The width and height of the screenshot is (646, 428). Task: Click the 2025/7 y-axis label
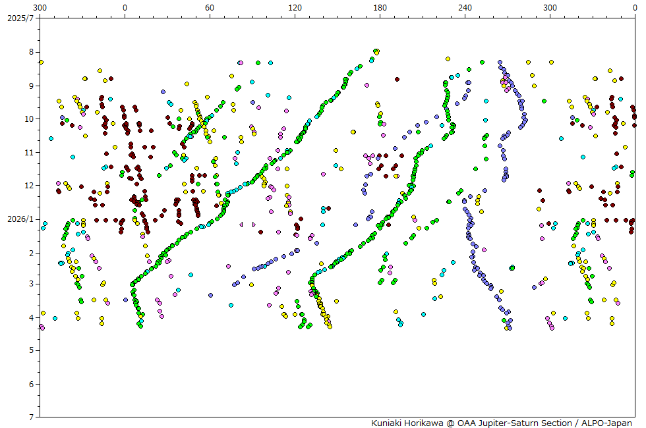tap(20, 18)
